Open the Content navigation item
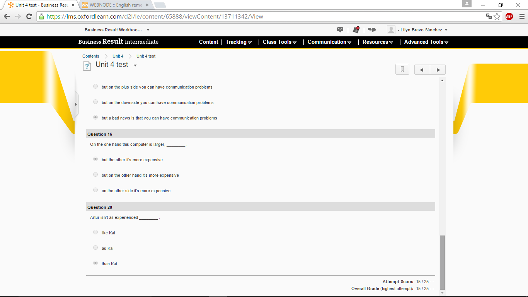The image size is (528, 297). tap(208, 42)
